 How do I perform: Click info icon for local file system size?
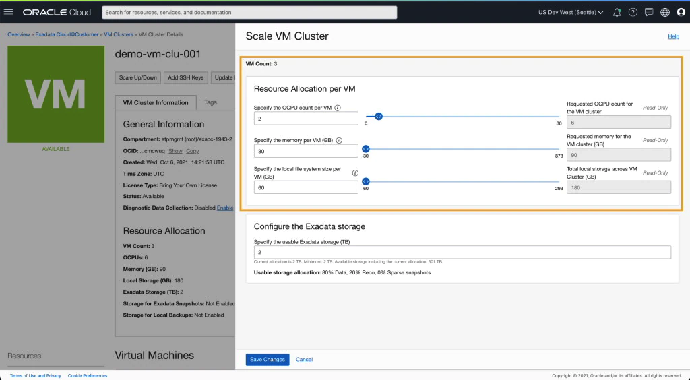click(355, 173)
